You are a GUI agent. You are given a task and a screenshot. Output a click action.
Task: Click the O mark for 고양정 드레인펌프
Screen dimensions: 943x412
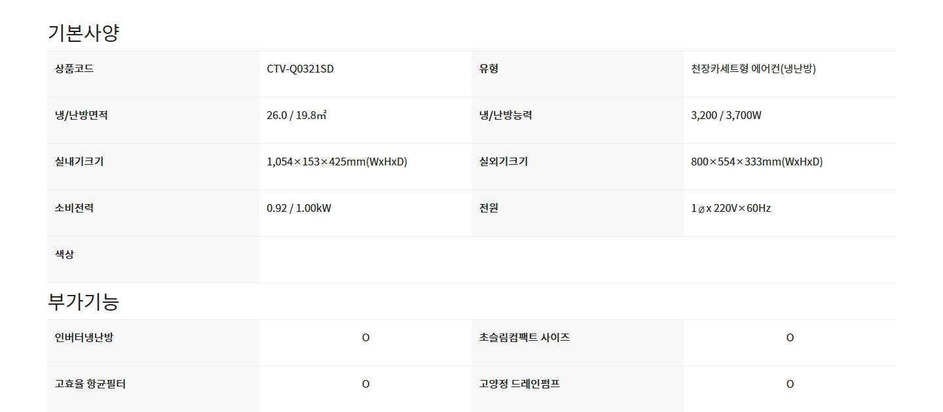click(790, 384)
